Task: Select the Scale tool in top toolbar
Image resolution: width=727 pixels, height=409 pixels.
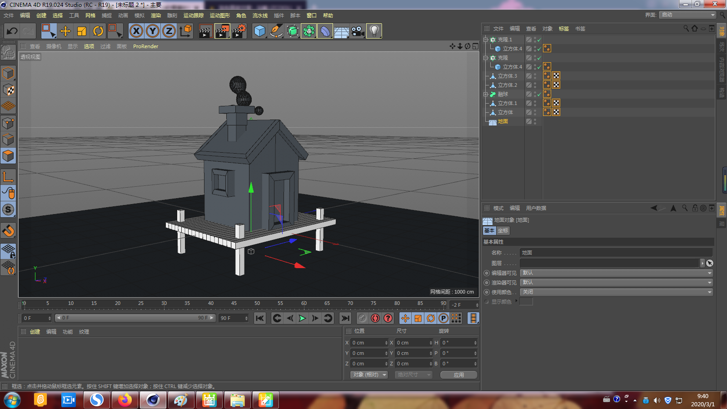Action: click(82, 31)
